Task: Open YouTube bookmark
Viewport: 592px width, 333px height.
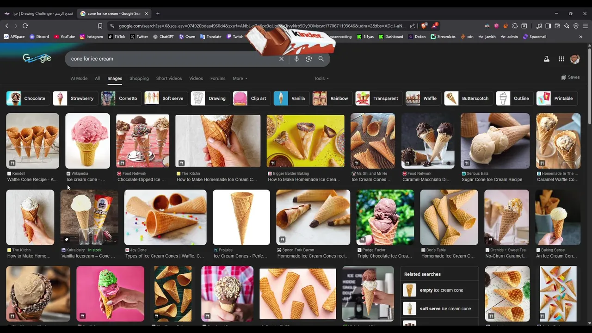Action: (64, 37)
